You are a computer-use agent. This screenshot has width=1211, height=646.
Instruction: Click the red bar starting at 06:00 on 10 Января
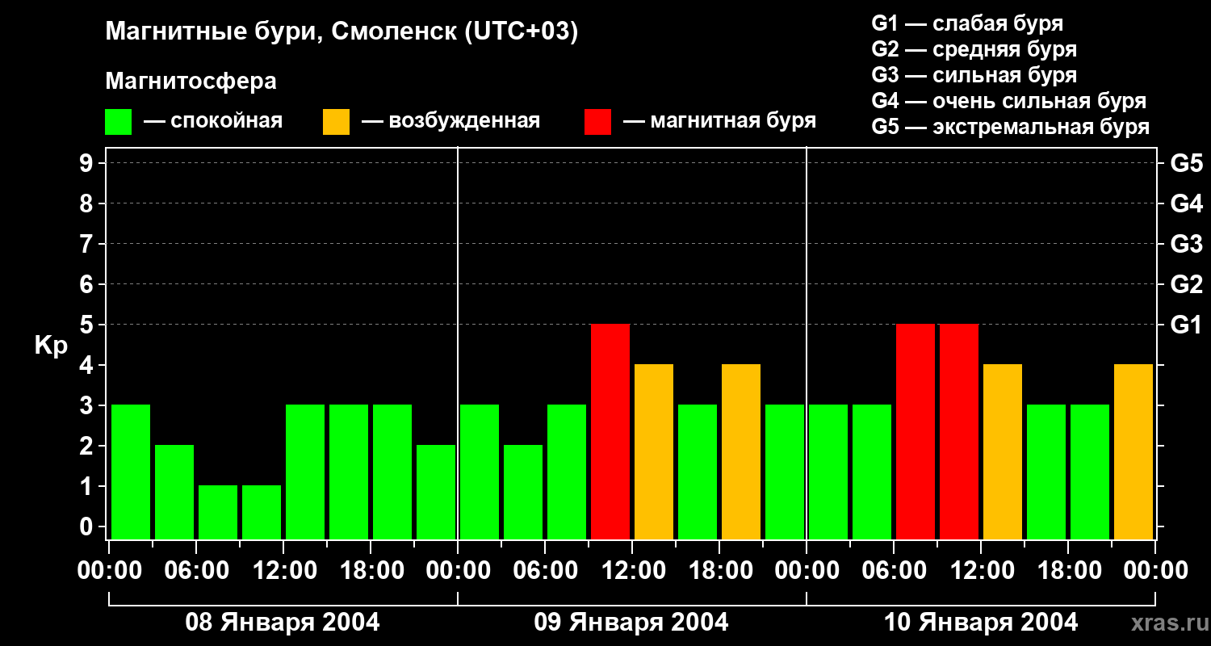click(x=916, y=432)
